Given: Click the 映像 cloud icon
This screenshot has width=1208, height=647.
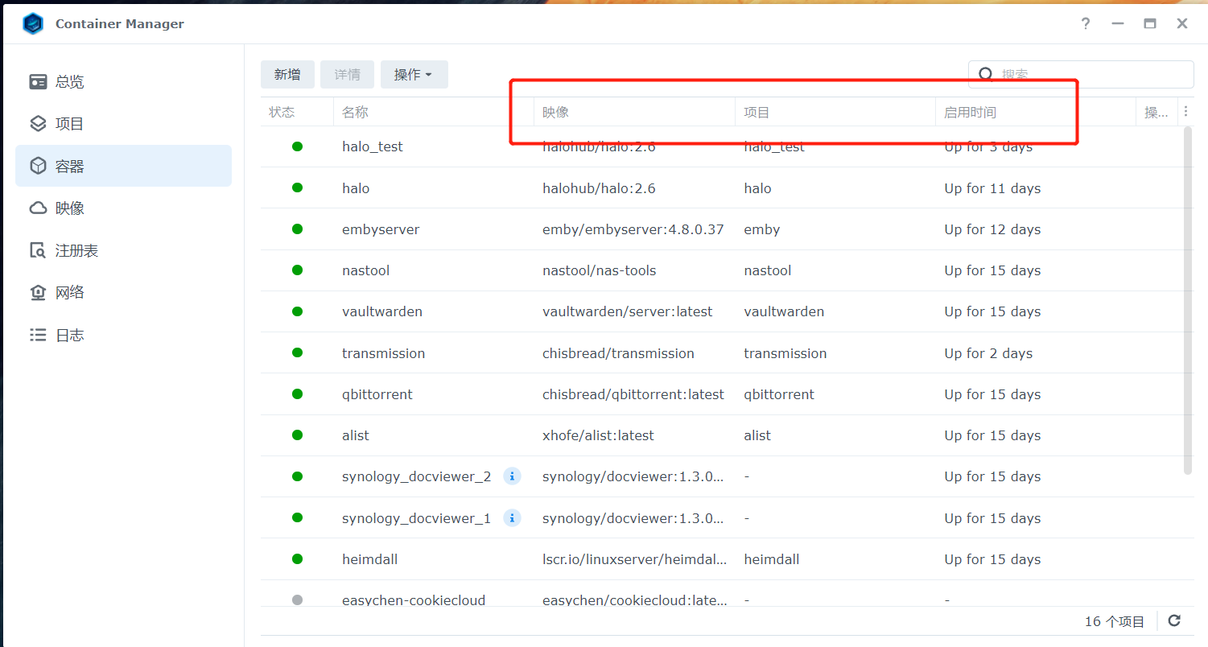Looking at the screenshot, I should (38, 208).
